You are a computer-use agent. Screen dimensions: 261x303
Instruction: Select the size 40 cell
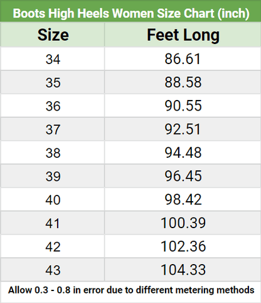[53, 199]
